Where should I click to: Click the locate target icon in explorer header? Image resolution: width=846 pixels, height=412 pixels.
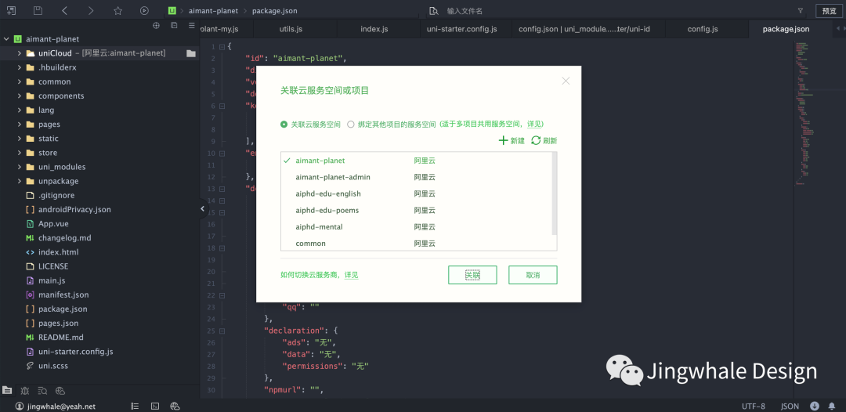pos(157,25)
